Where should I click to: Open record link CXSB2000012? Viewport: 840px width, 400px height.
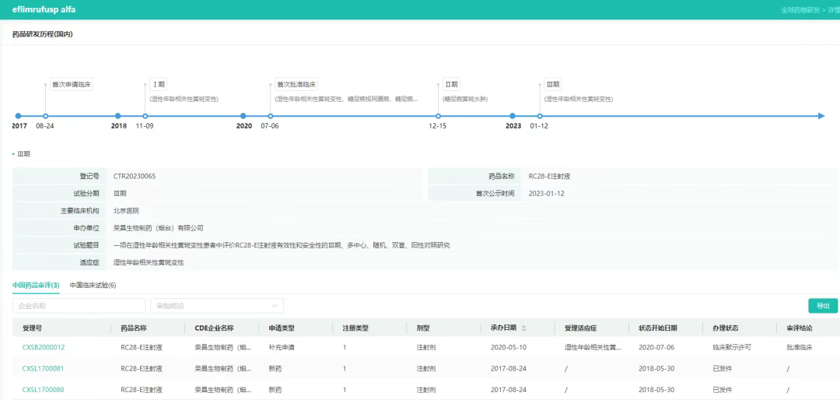pyautogui.click(x=44, y=347)
